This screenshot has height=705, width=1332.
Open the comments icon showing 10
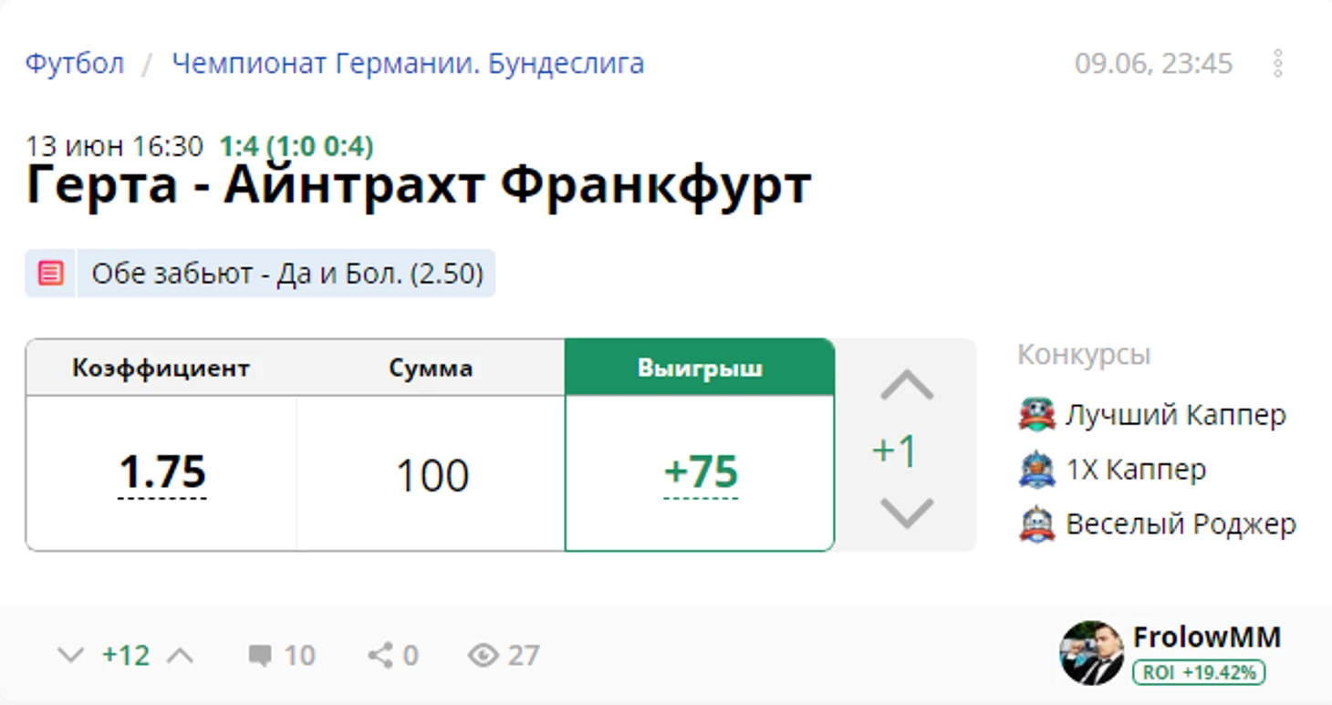coord(260,655)
